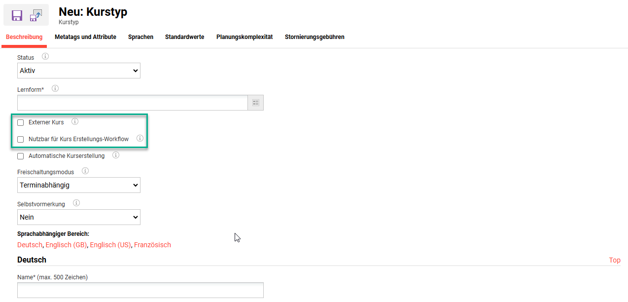Click into the Name text field
628x302 pixels.
click(x=140, y=290)
